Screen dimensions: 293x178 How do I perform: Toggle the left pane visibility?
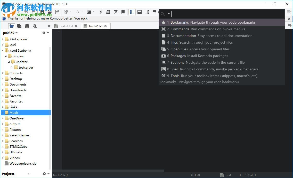[132, 12]
